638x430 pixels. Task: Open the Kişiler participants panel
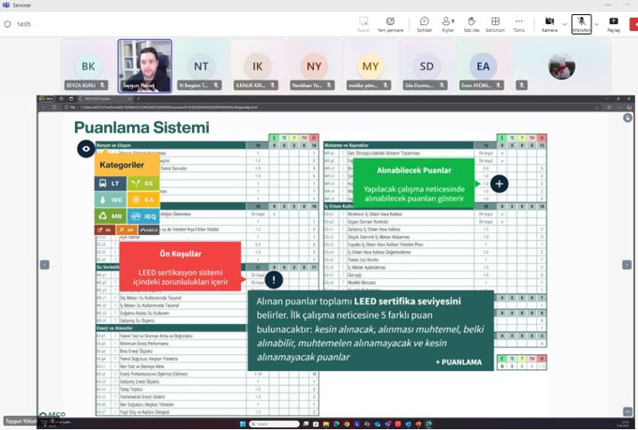(448, 24)
